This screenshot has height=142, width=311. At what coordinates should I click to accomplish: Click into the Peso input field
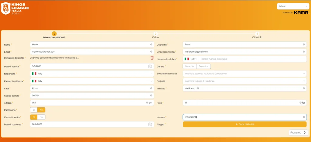pos(244,103)
